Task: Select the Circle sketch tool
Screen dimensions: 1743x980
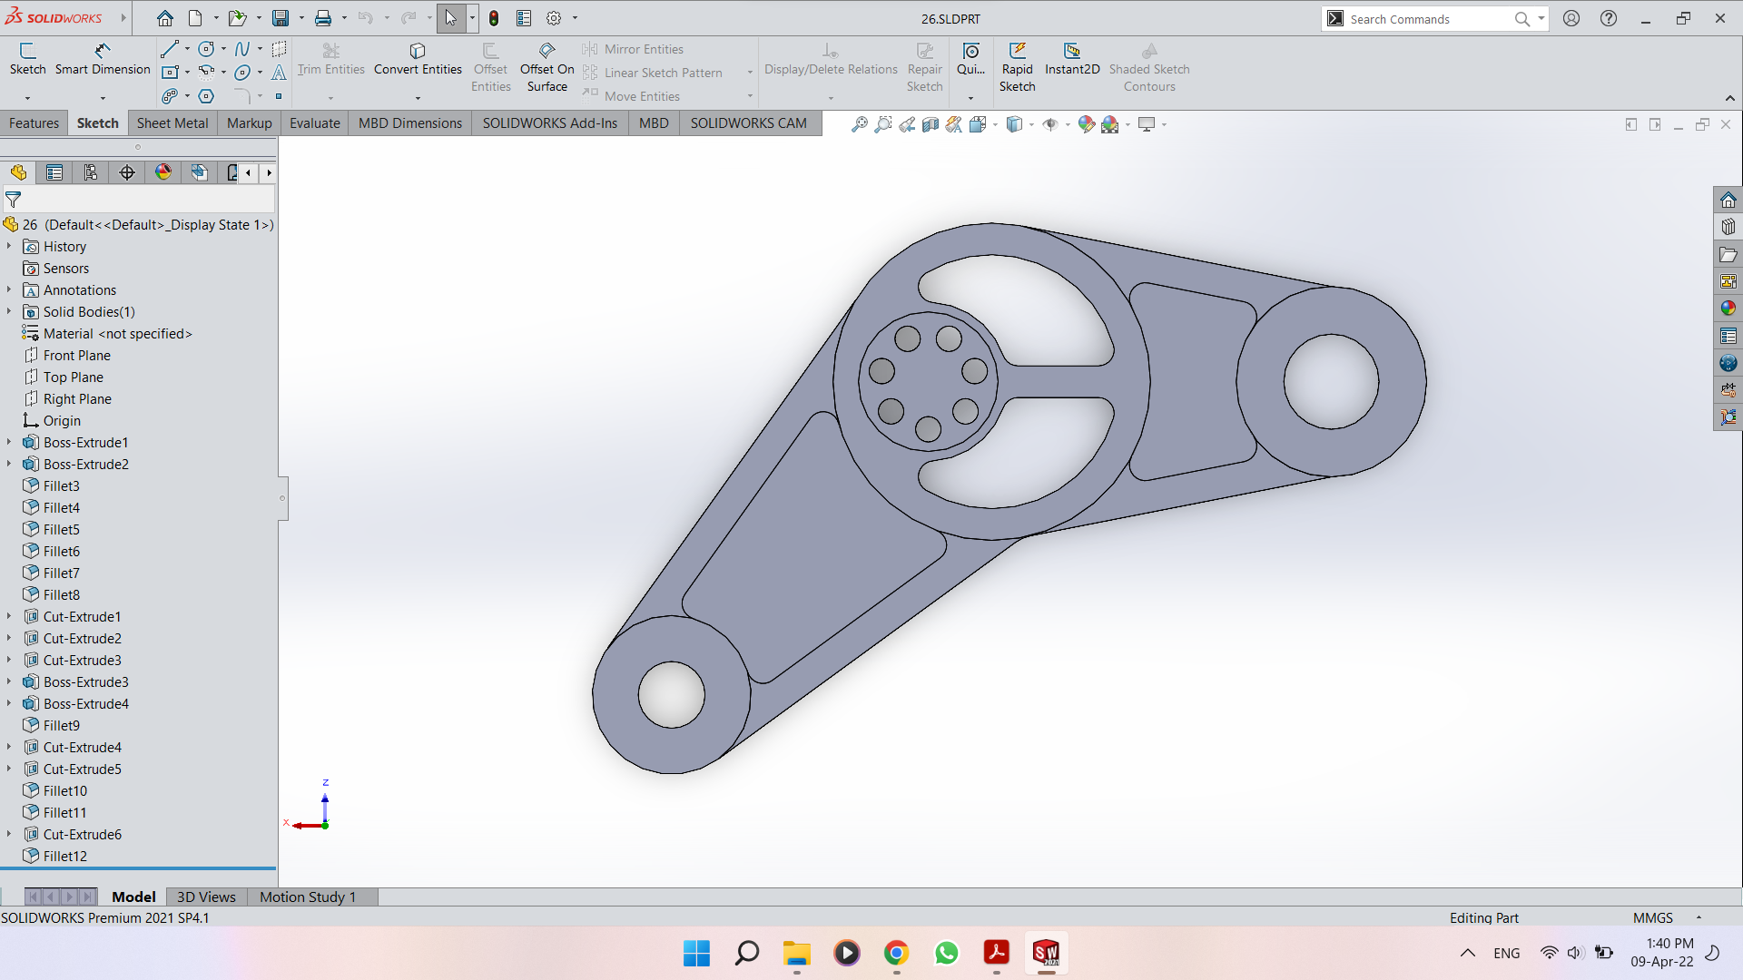Action: (207, 49)
